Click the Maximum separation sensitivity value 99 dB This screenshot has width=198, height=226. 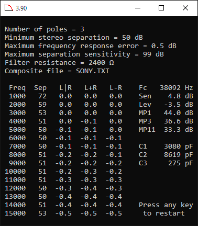click(x=153, y=54)
